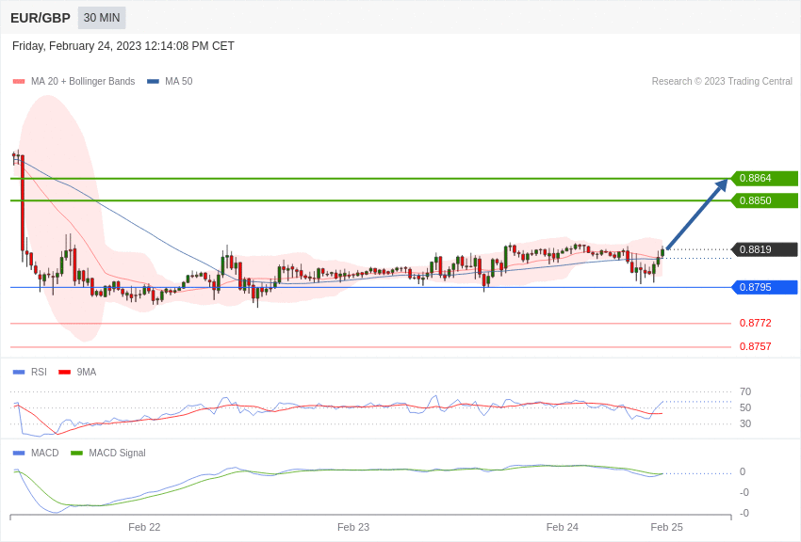This screenshot has width=801, height=542.
Task: Click the 9MA legend label
Action: 87,373
